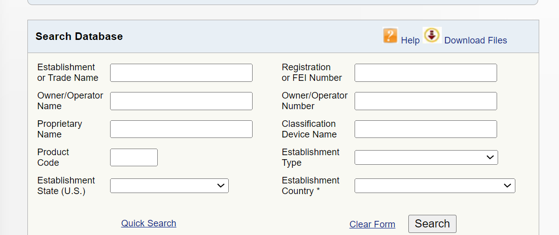Focus the Establishment or Trade Name field
This screenshot has width=559, height=235.
[181, 73]
